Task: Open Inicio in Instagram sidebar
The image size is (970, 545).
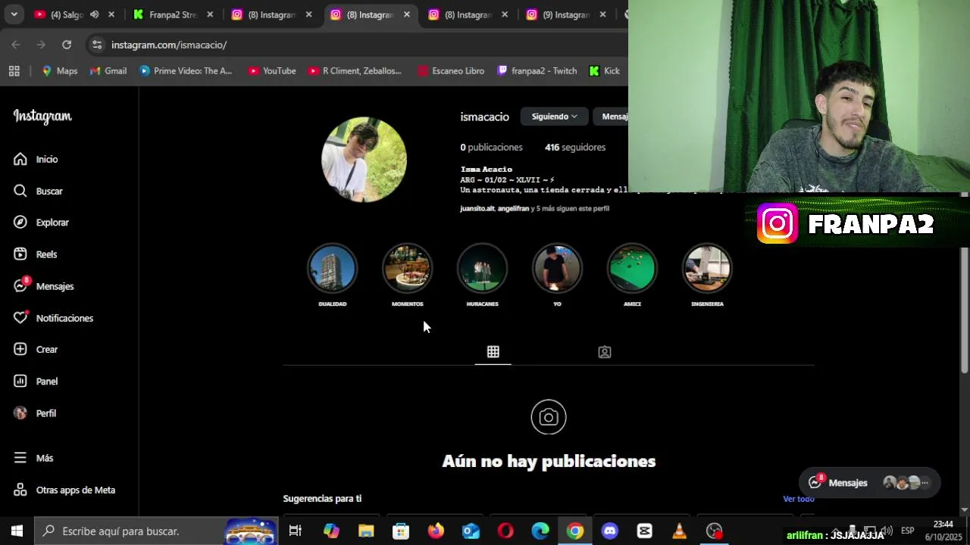Action: coord(36,159)
